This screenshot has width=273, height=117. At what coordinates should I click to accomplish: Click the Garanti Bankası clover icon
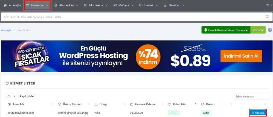click(206, 30)
